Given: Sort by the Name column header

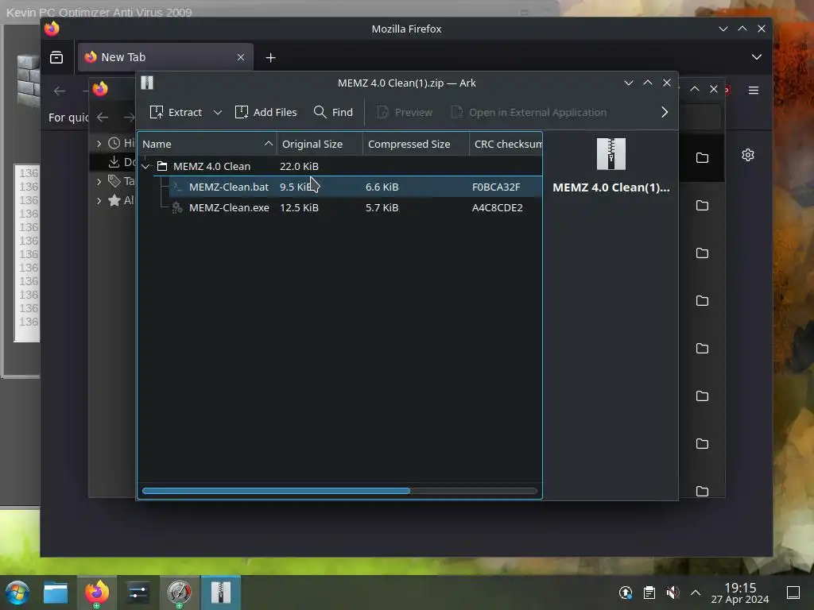Looking at the screenshot, I should 207,144.
